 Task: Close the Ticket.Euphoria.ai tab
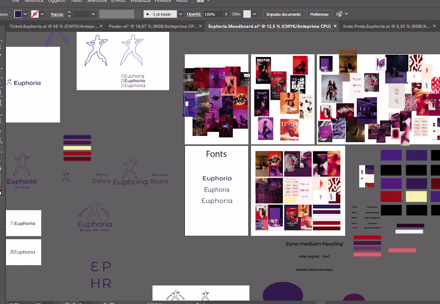pyautogui.click(x=101, y=26)
